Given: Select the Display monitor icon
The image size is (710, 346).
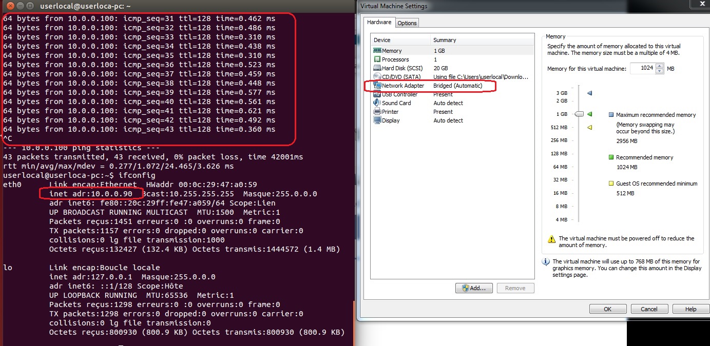Looking at the screenshot, I should [377, 120].
